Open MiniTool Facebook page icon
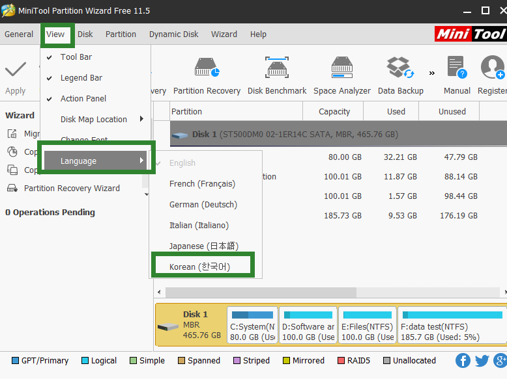507x379 pixels. 463,360
